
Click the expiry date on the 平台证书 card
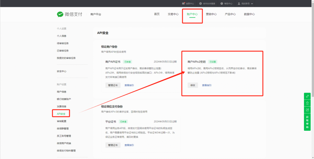[x=165, y=122]
